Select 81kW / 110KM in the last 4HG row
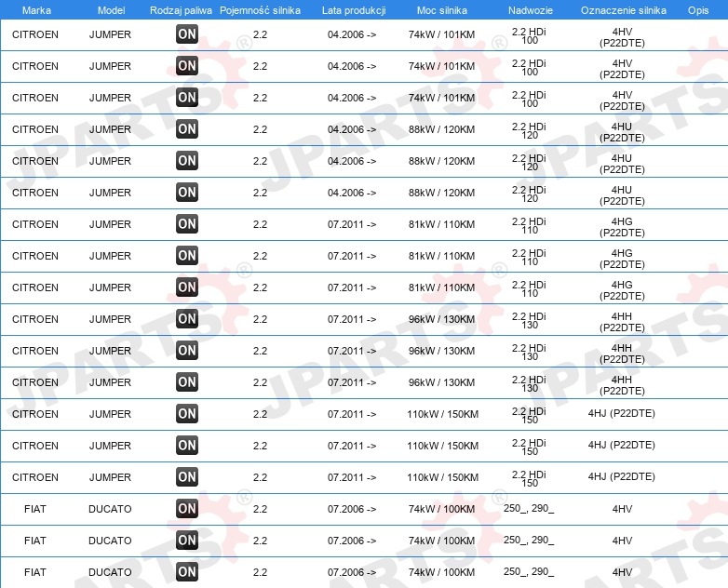Screen dimensions: 728x588 441,287
